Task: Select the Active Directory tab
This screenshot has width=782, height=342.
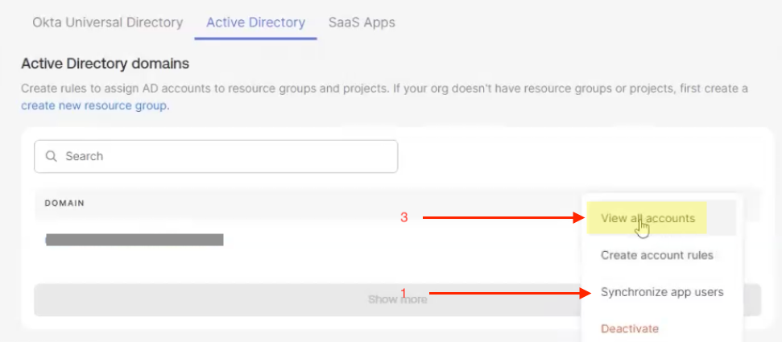Action: (x=256, y=23)
